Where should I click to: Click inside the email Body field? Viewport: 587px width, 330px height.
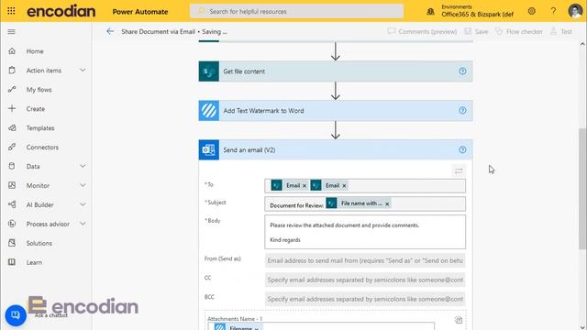(365, 232)
